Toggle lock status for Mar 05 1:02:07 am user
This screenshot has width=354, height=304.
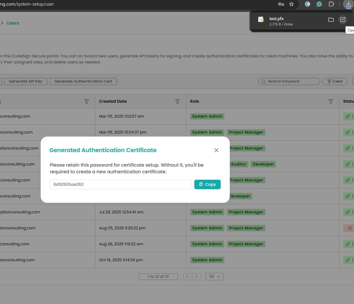pyautogui.click(x=348, y=117)
